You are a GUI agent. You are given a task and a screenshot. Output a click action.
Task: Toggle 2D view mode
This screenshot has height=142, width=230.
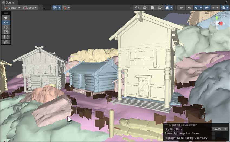pos(181,8)
